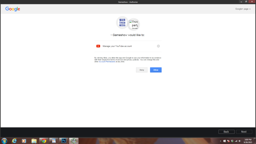Go Back in the Gameshow wizard
The height and width of the screenshot is (144, 256).
point(226,132)
